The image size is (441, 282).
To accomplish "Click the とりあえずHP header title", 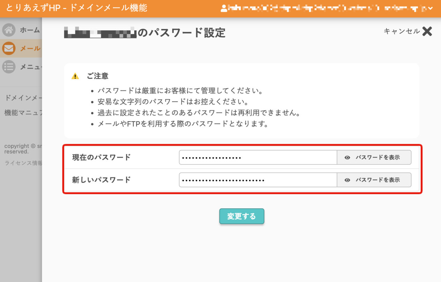I will (x=76, y=8).
